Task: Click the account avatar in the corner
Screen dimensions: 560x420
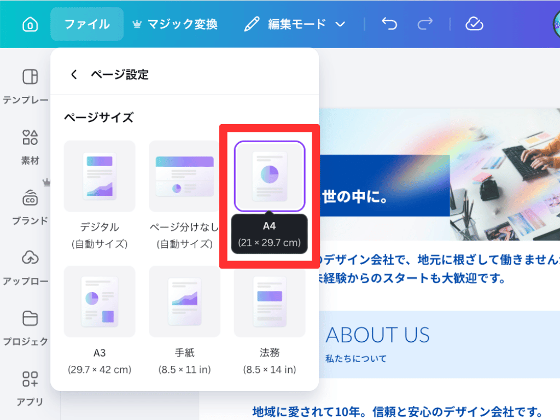Action: click(555, 24)
